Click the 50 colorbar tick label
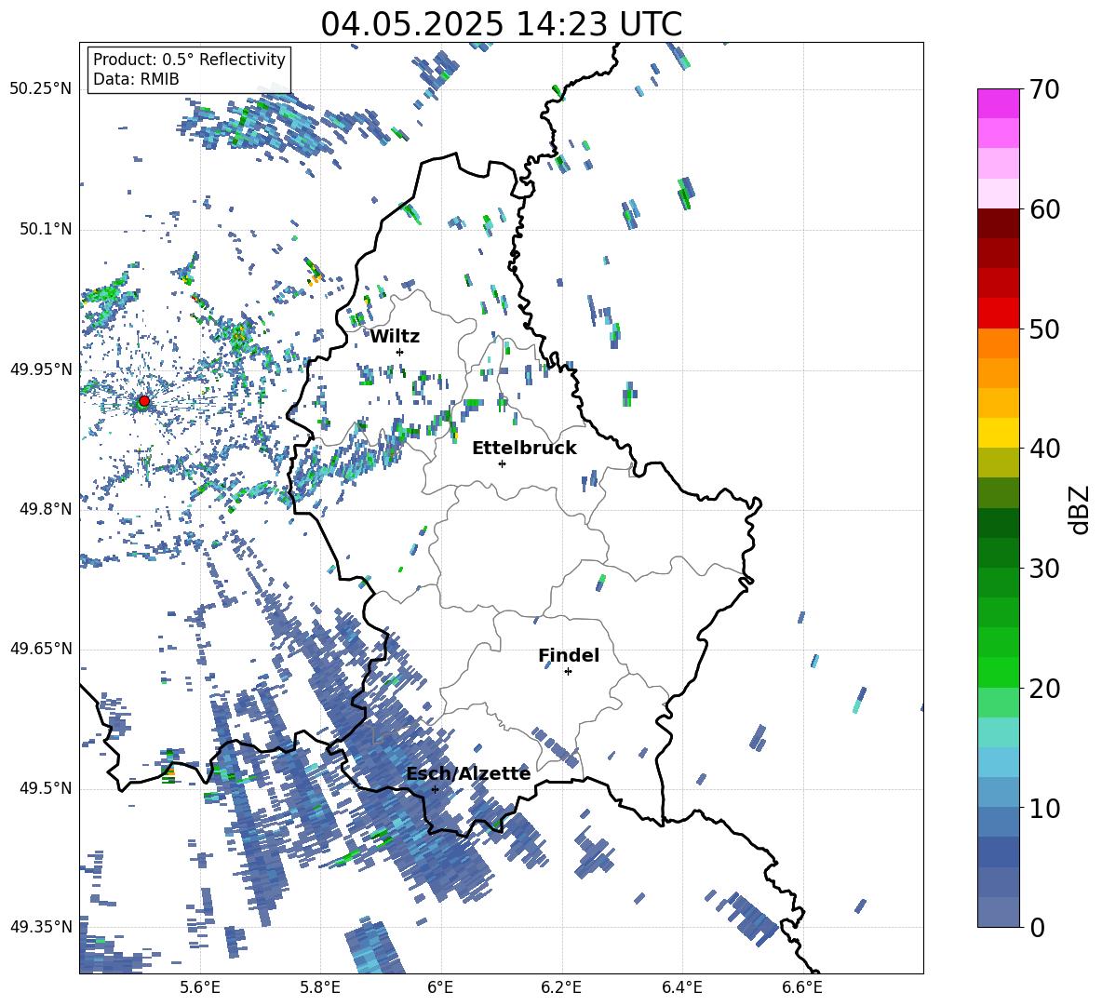 click(x=1044, y=329)
